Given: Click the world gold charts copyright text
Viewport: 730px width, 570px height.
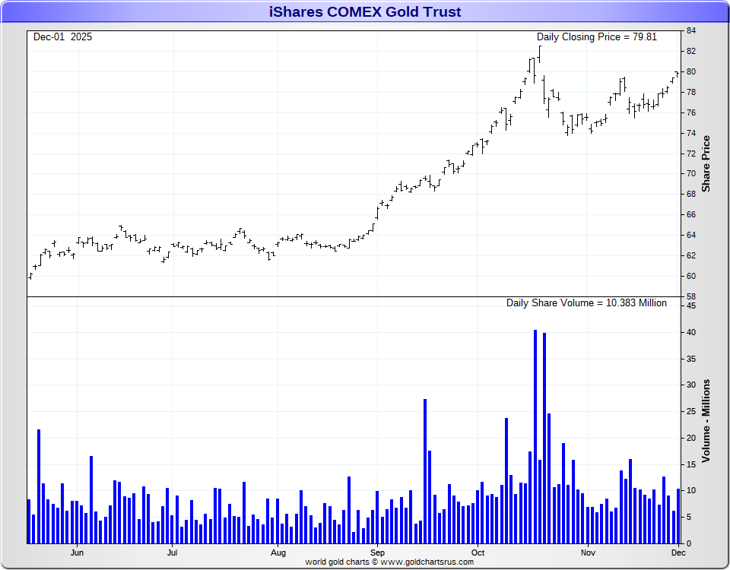Looking at the screenshot, I should (x=389, y=562).
